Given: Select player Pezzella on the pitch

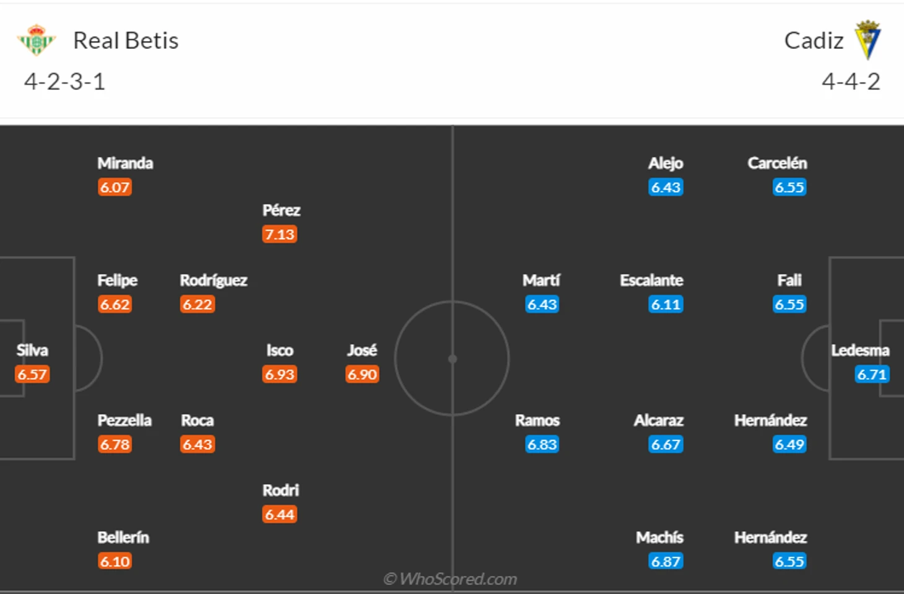Looking at the screenshot, I should click(x=124, y=420).
